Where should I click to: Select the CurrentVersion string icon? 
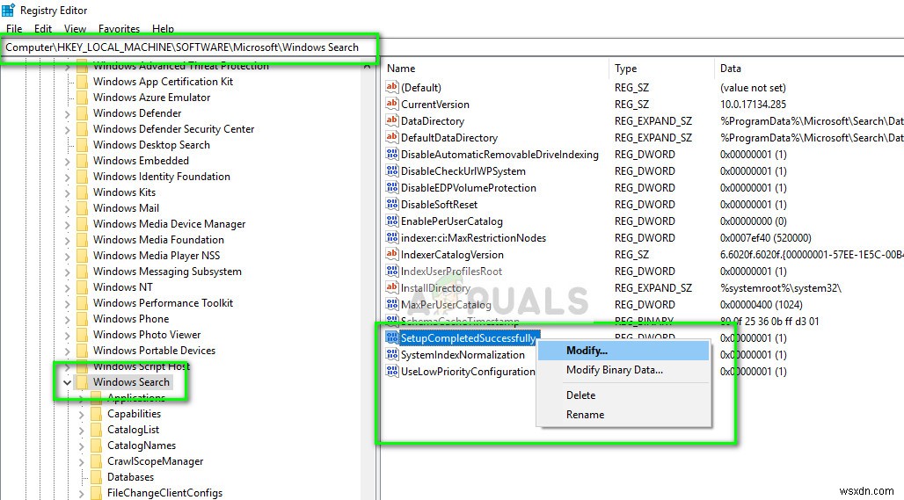point(392,104)
